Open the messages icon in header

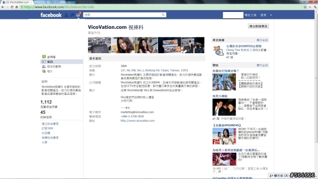[72, 15]
